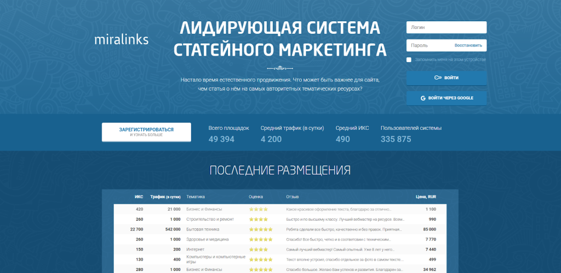Click star rating in Интернет row
This screenshot has width=561, height=273.
(x=258, y=249)
